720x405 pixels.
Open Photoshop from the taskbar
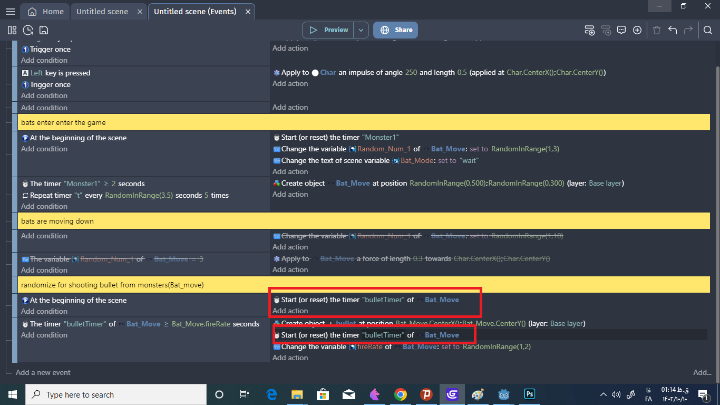pos(529,394)
